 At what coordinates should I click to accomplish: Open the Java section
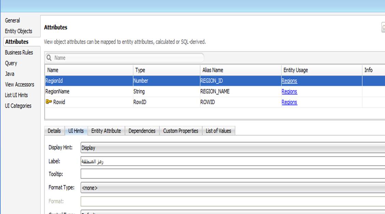[x=10, y=74]
